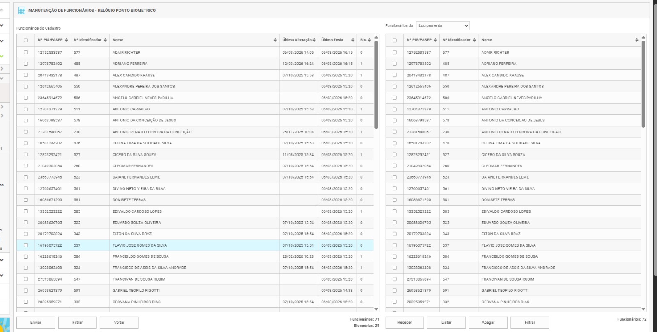657x332 pixels.
Task: Click the down arrow of the Cadastro table scrollbar
Action: pos(376,309)
